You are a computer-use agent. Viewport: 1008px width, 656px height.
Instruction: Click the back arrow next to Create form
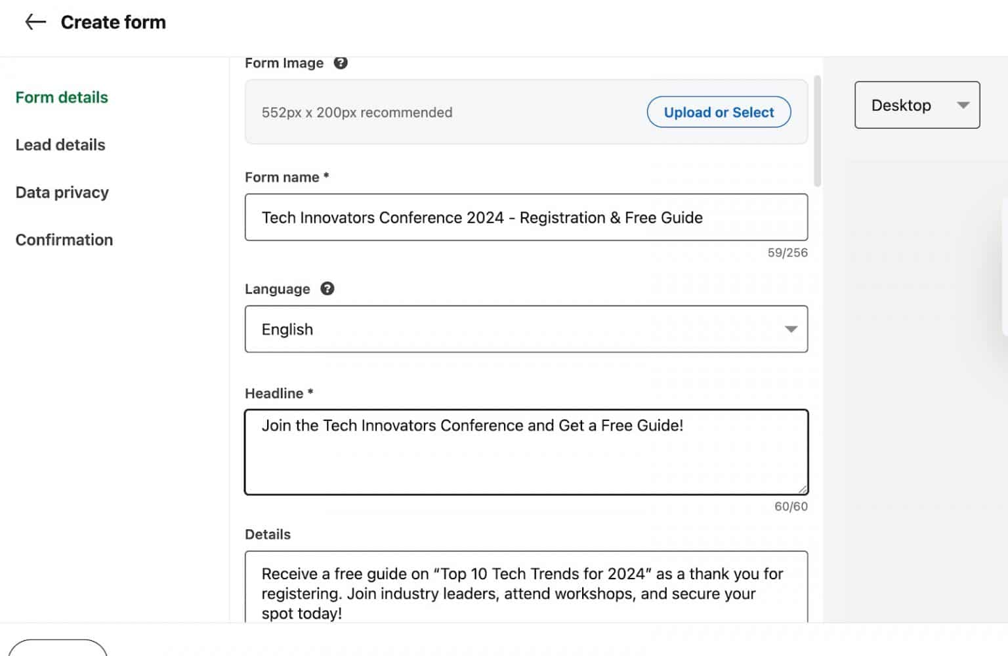tap(35, 22)
